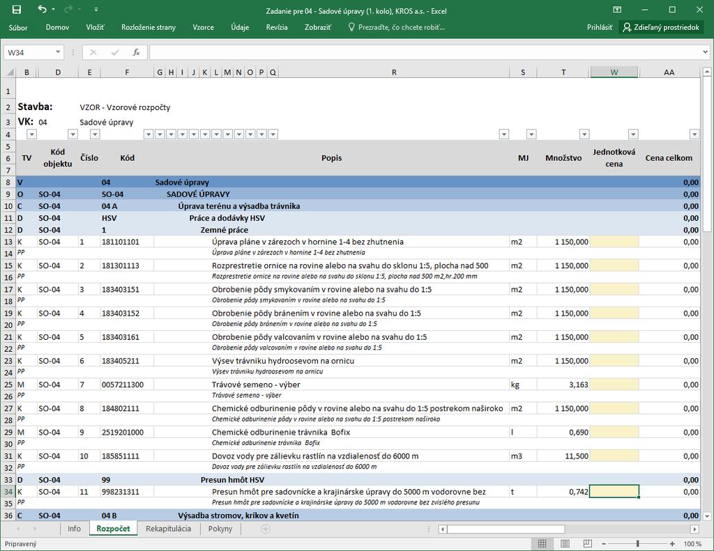The height and width of the screenshot is (551, 714).
Task: Select the quantity cell 11,500
Action: 563,456
